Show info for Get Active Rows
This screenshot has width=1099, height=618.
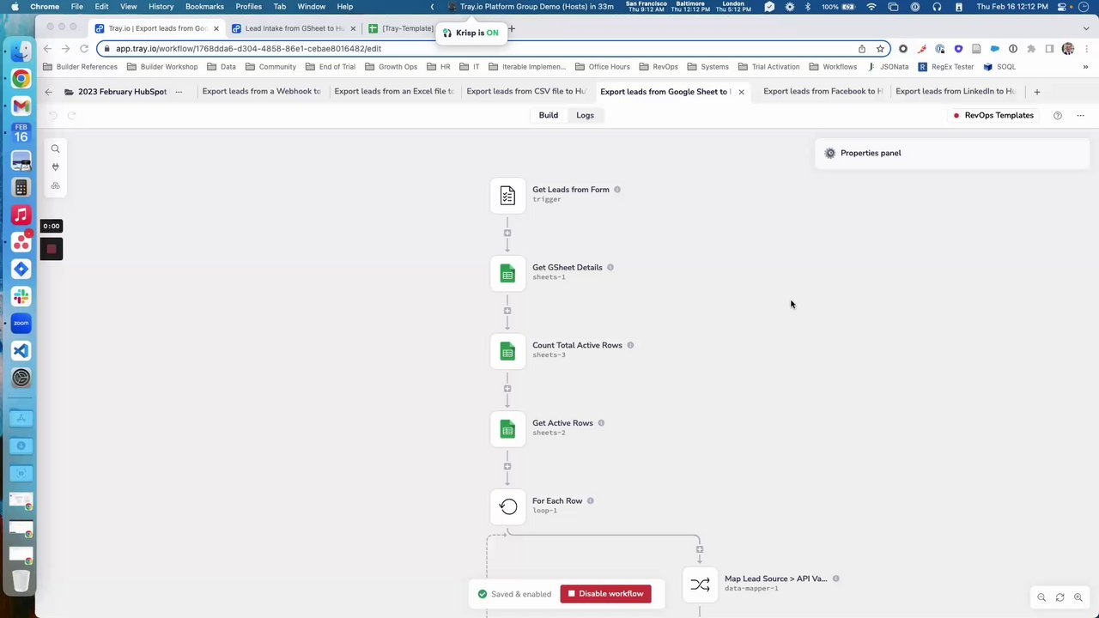(601, 423)
